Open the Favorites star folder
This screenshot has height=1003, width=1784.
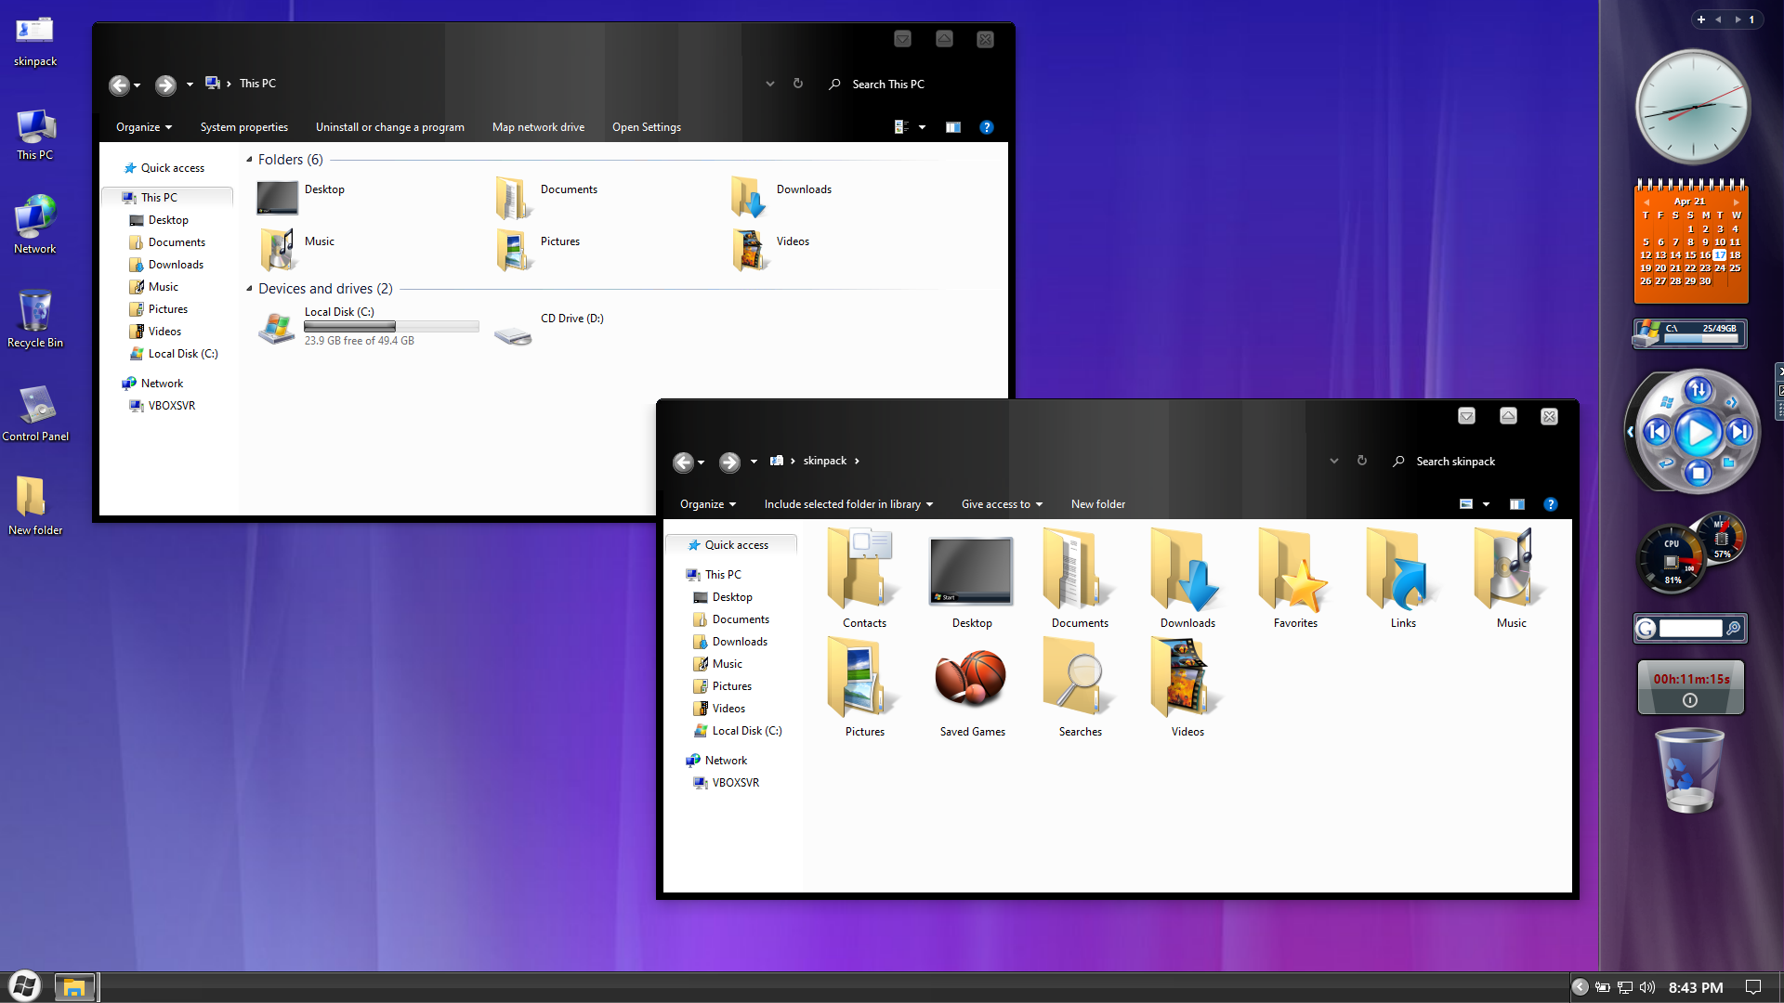pos(1295,572)
